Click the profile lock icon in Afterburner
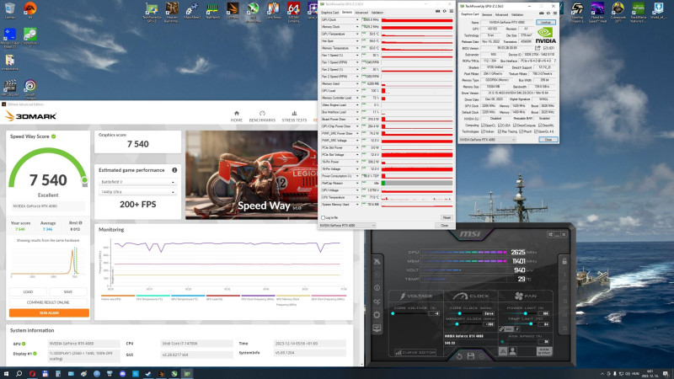 tap(564, 261)
